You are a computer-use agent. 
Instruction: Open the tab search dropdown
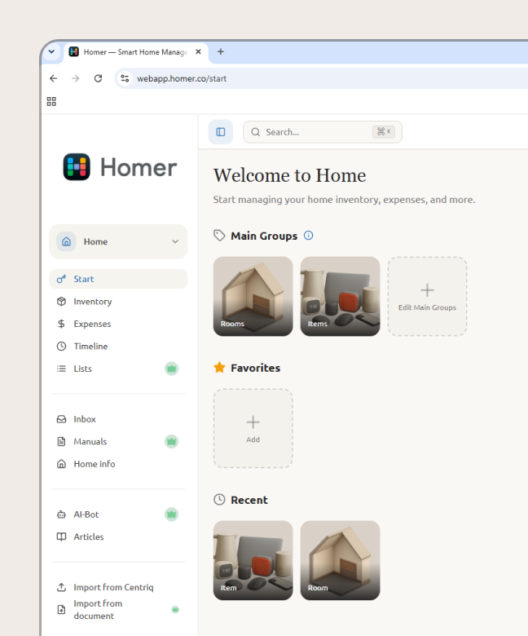pos(51,51)
